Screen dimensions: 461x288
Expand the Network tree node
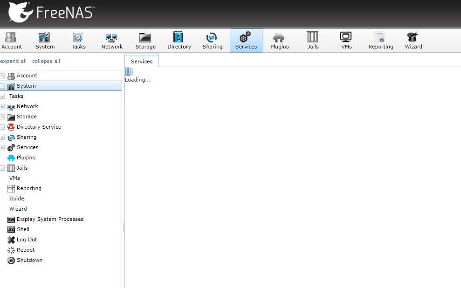2,107
